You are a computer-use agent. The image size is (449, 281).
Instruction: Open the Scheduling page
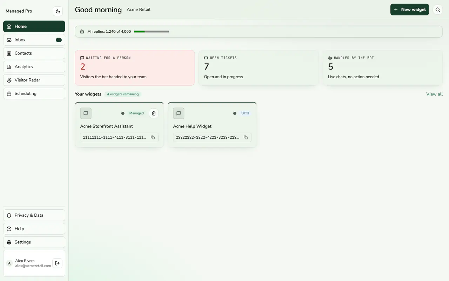[34, 93]
